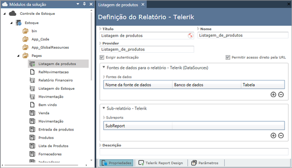Open the App_Code folder
This screenshot has height=168, width=292.
click(x=40, y=39)
